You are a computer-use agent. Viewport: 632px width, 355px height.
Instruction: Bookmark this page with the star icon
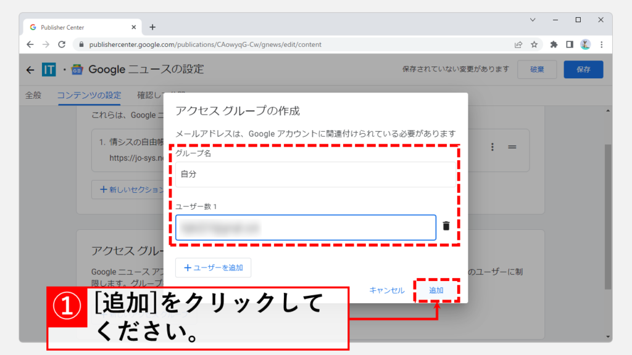534,44
